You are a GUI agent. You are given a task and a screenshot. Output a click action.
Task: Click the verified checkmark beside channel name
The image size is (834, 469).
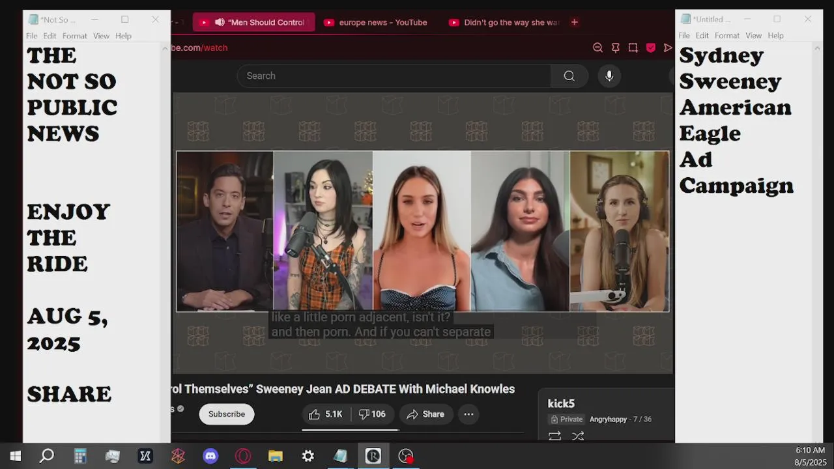[180, 409]
